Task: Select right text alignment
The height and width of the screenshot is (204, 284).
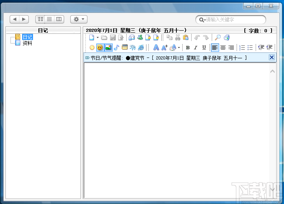Action: click(x=231, y=48)
